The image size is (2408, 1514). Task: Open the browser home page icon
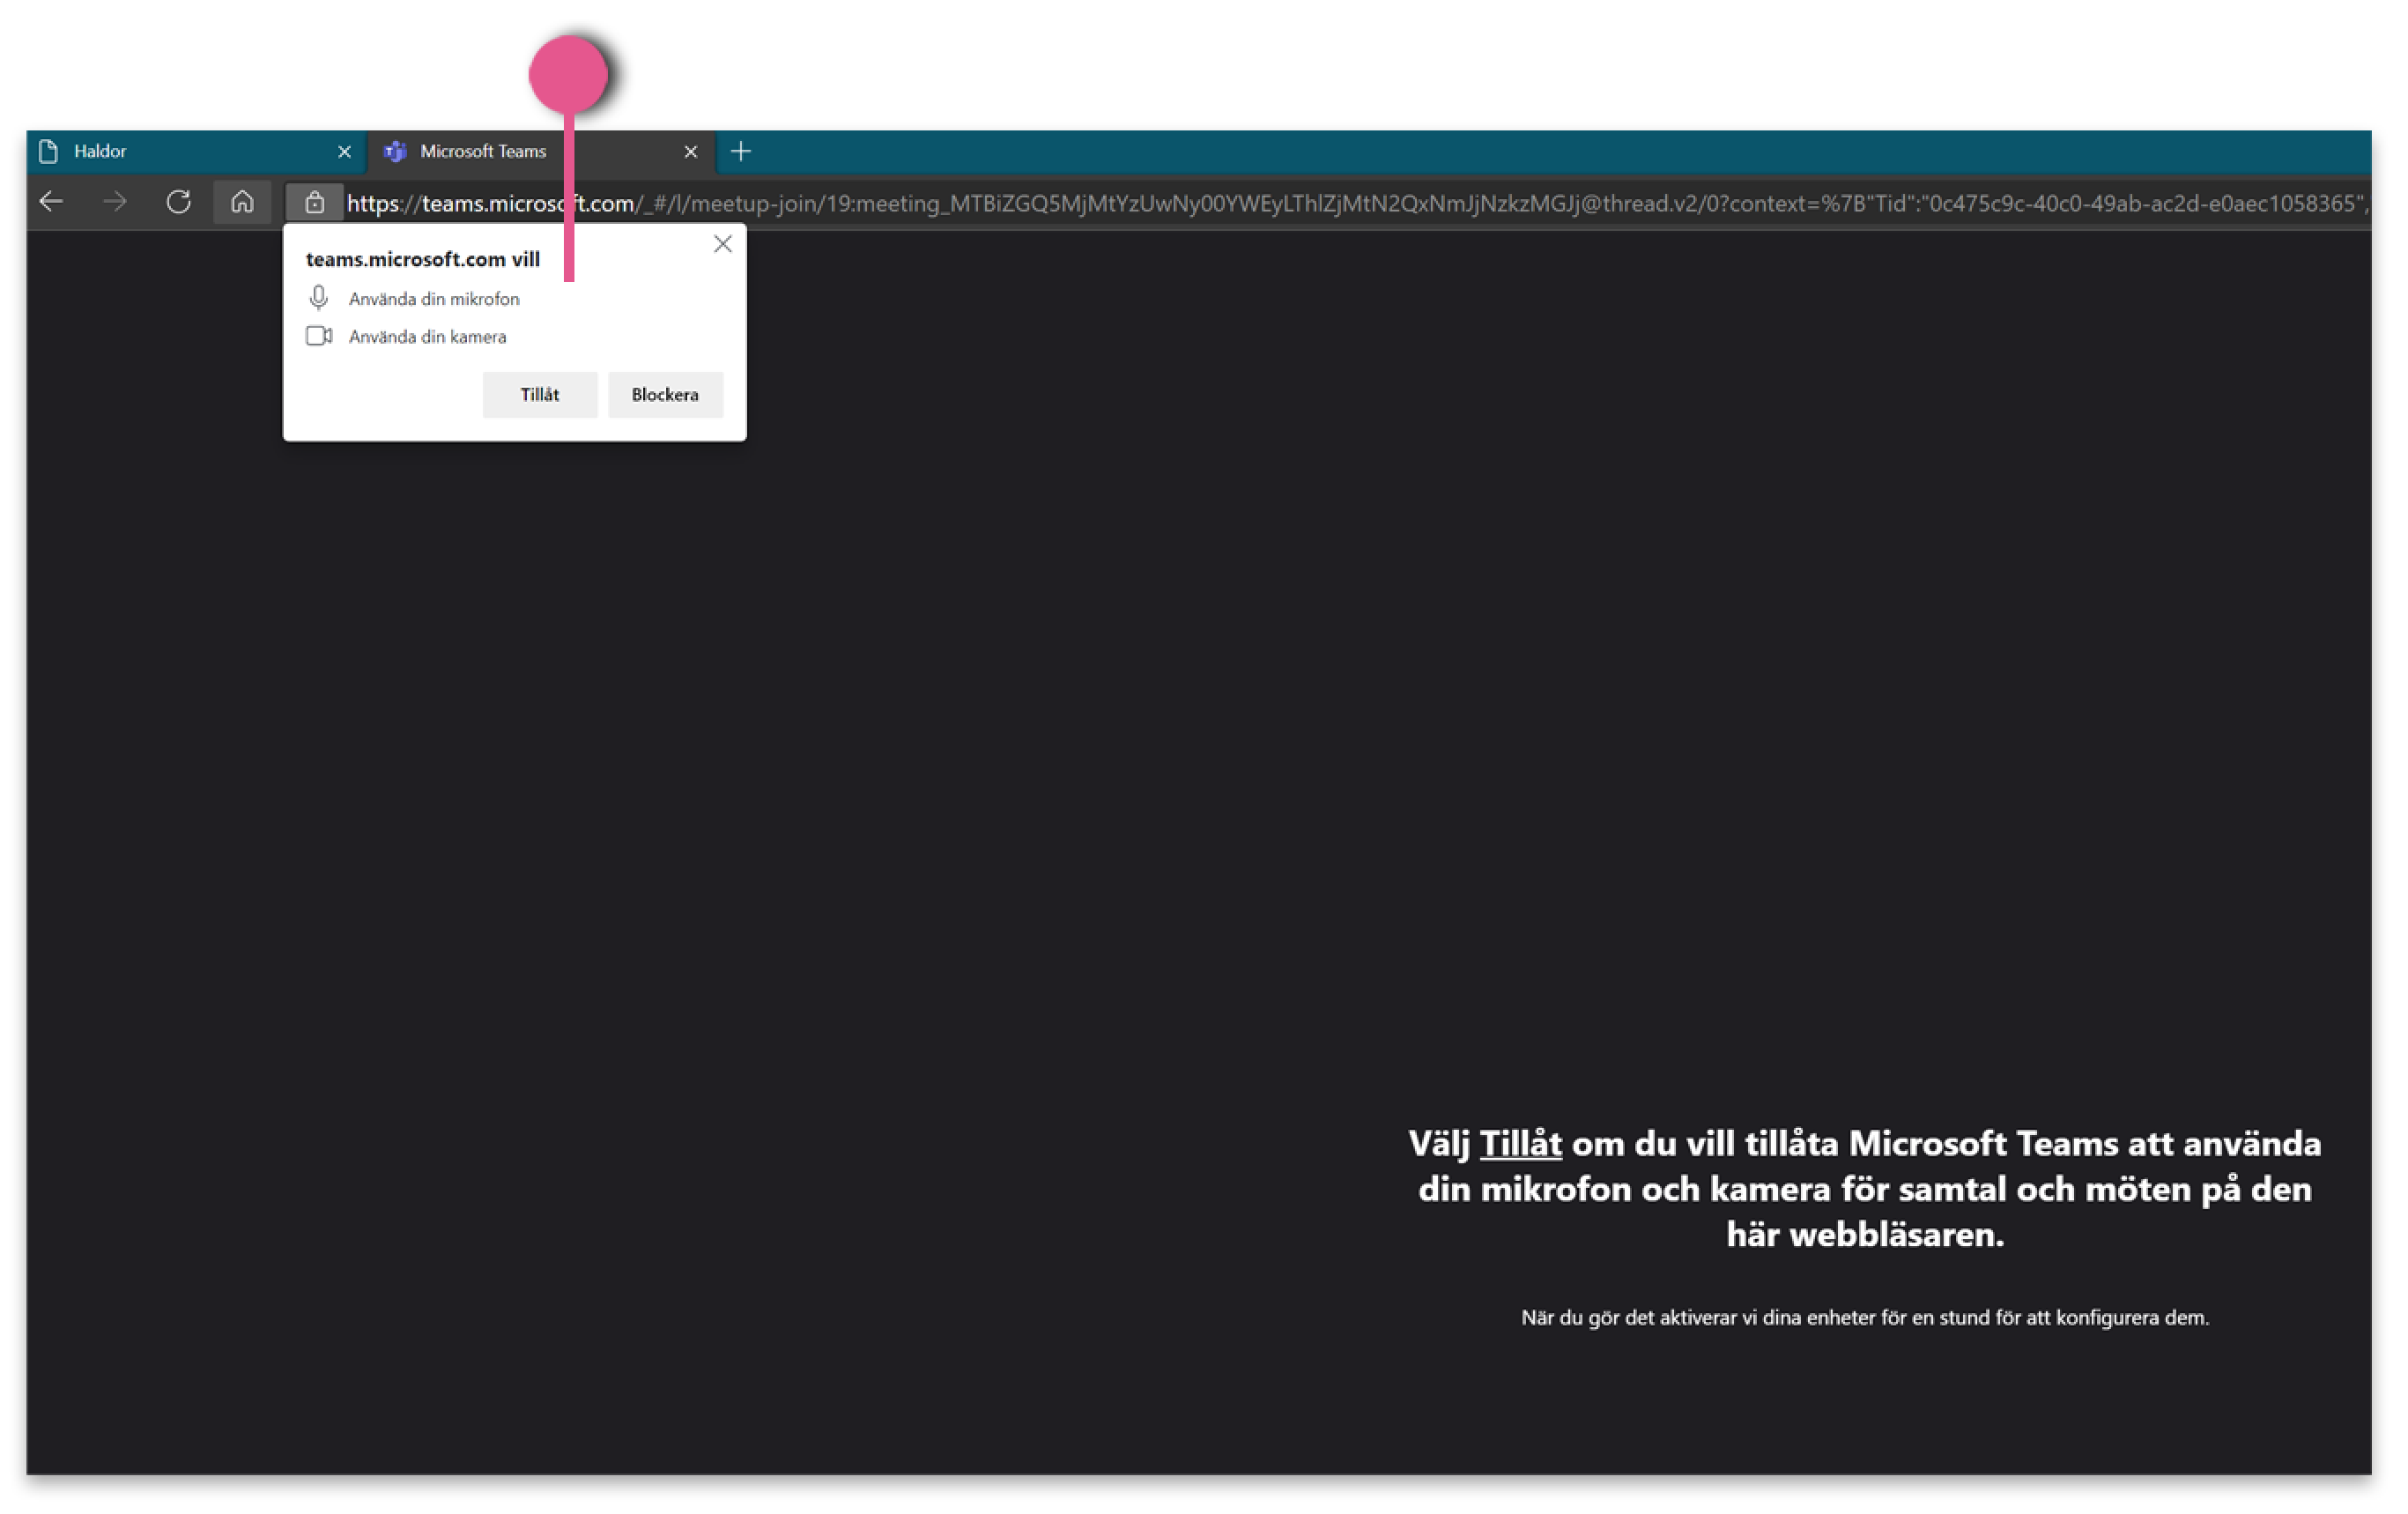[x=242, y=202]
